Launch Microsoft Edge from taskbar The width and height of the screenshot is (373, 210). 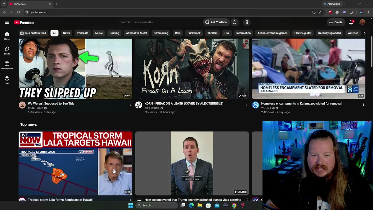[191, 205]
